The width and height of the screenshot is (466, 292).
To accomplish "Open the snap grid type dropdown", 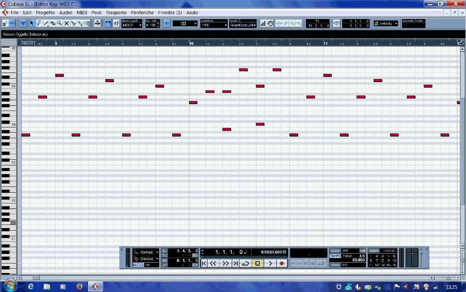I will (185, 23).
